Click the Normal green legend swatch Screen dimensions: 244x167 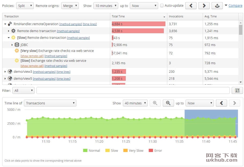point(85,150)
